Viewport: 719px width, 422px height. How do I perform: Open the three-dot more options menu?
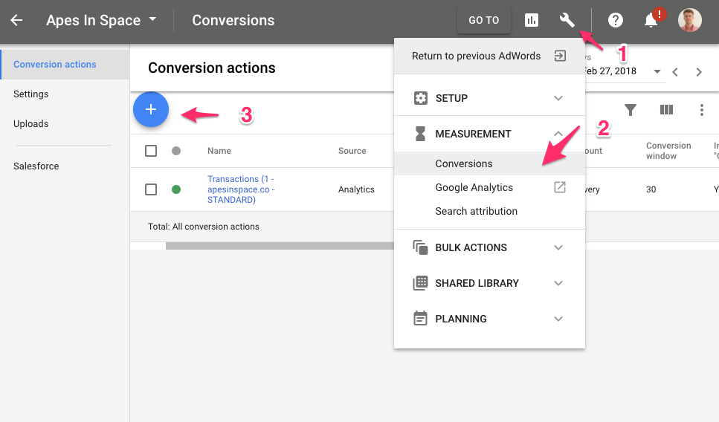click(702, 109)
